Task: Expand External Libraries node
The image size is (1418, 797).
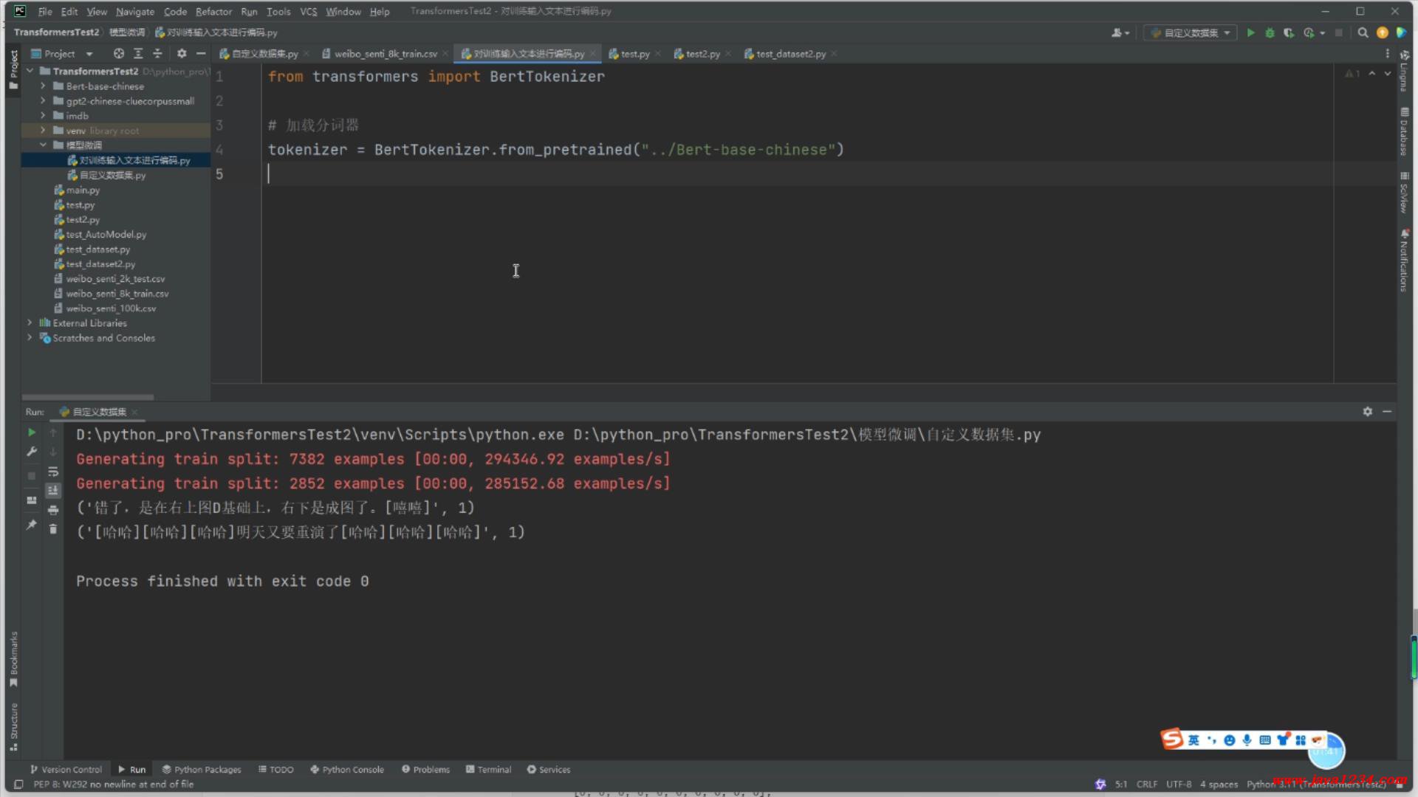Action: click(x=30, y=323)
